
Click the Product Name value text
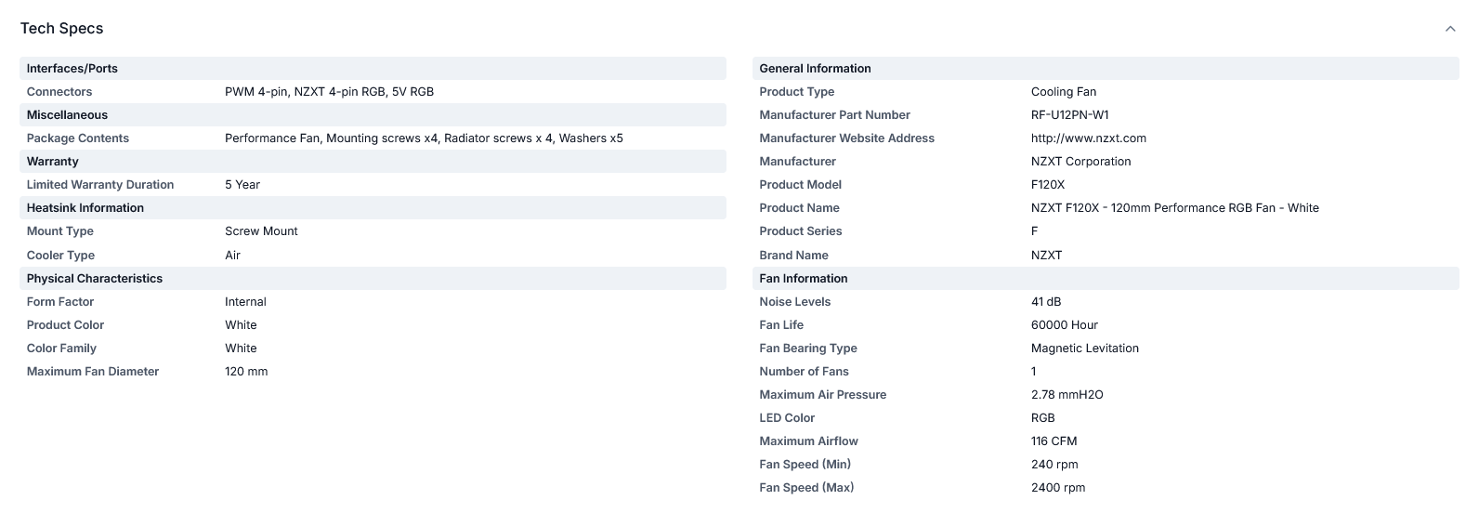(1174, 208)
